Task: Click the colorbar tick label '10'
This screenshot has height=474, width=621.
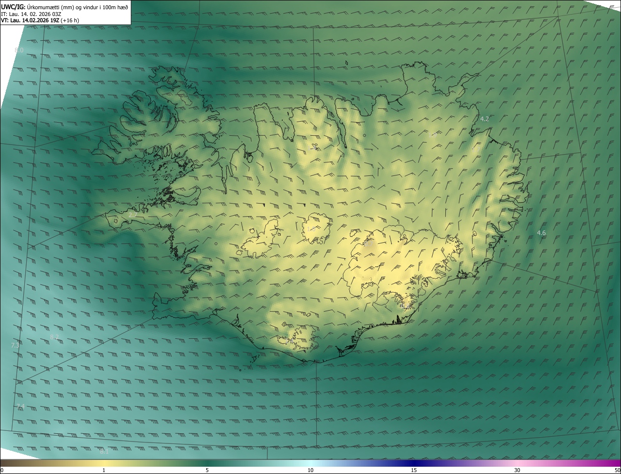Action: coord(310,470)
